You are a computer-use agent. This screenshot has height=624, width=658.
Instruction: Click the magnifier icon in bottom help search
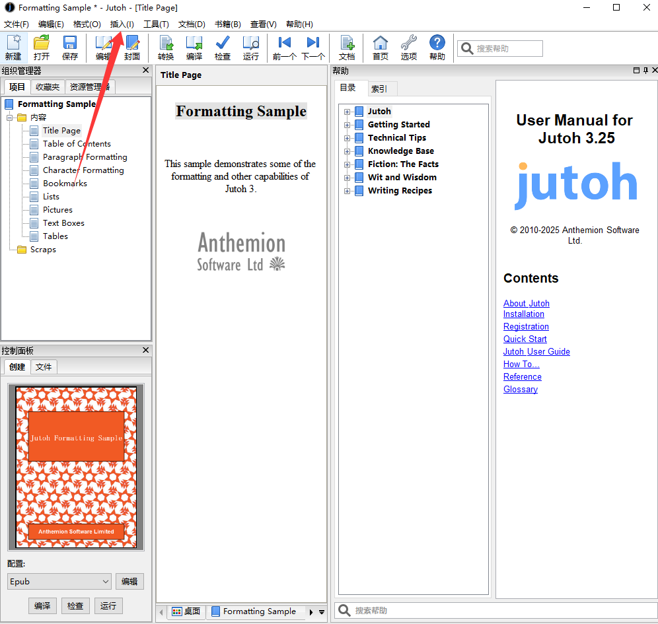coord(345,610)
